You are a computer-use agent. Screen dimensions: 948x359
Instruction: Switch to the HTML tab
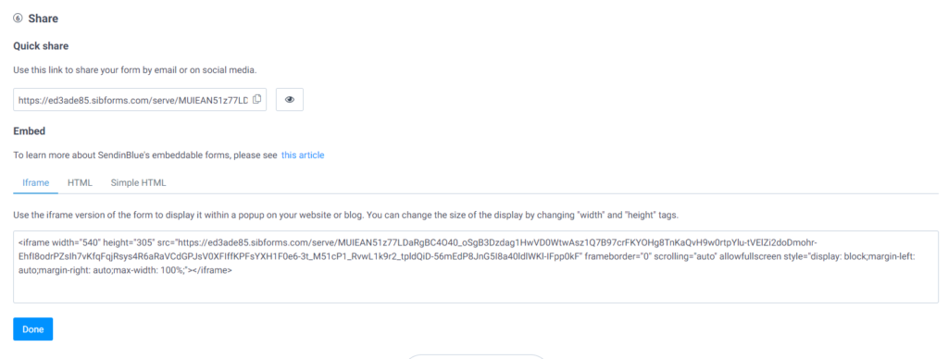pos(80,182)
